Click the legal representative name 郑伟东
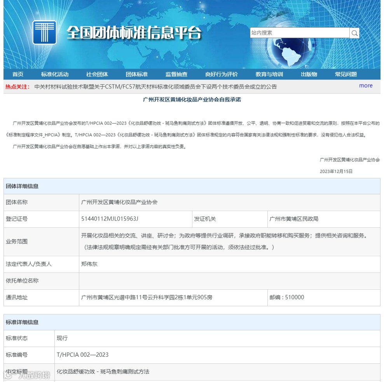 point(89,264)
